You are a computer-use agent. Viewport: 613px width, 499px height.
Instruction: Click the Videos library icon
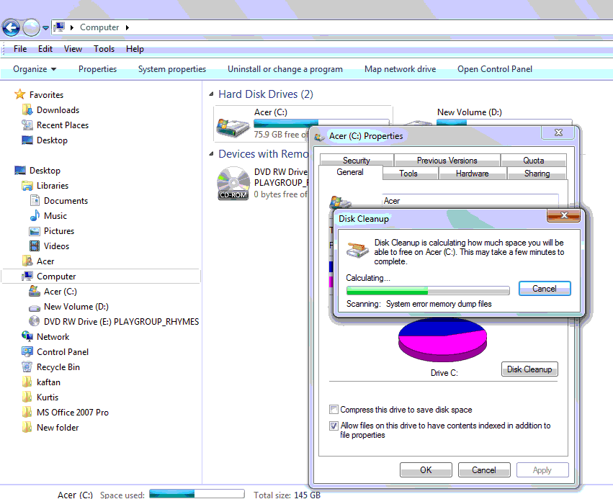[35, 246]
